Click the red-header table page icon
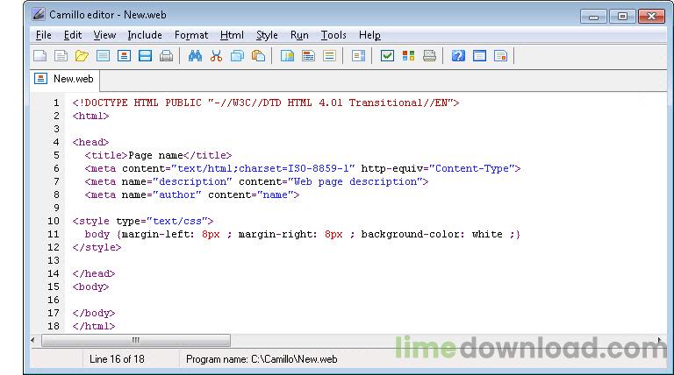This screenshot has width=674, height=375. click(x=308, y=56)
